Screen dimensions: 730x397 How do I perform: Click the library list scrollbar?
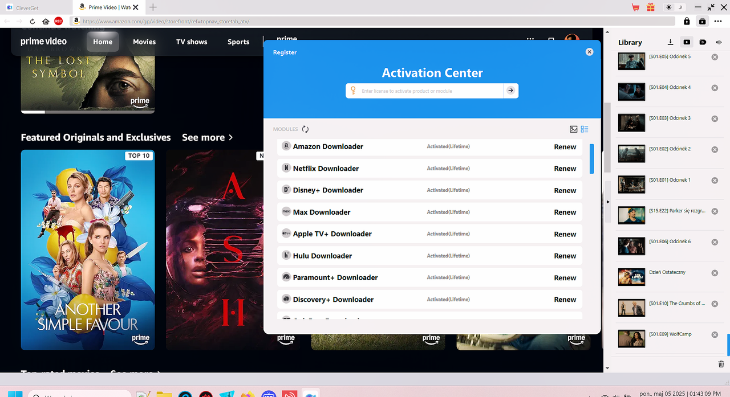tap(728, 345)
